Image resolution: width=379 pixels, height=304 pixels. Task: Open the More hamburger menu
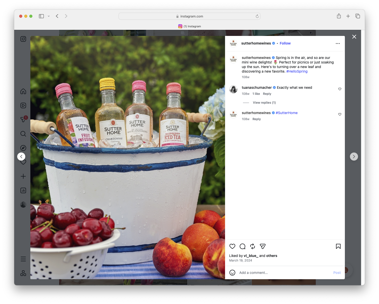(x=23, y=259)
